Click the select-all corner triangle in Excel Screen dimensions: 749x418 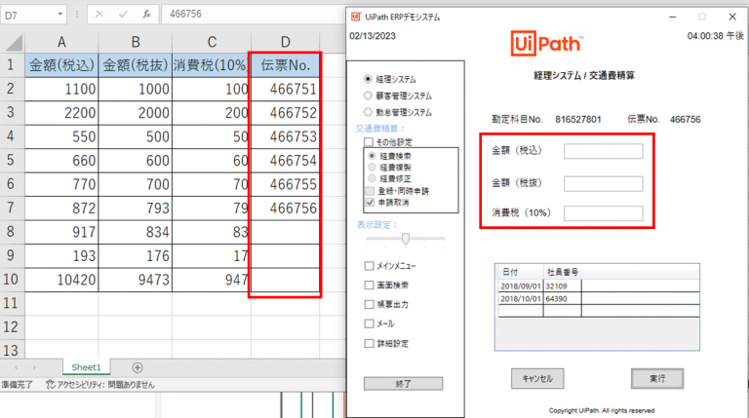tap(15, 43)
